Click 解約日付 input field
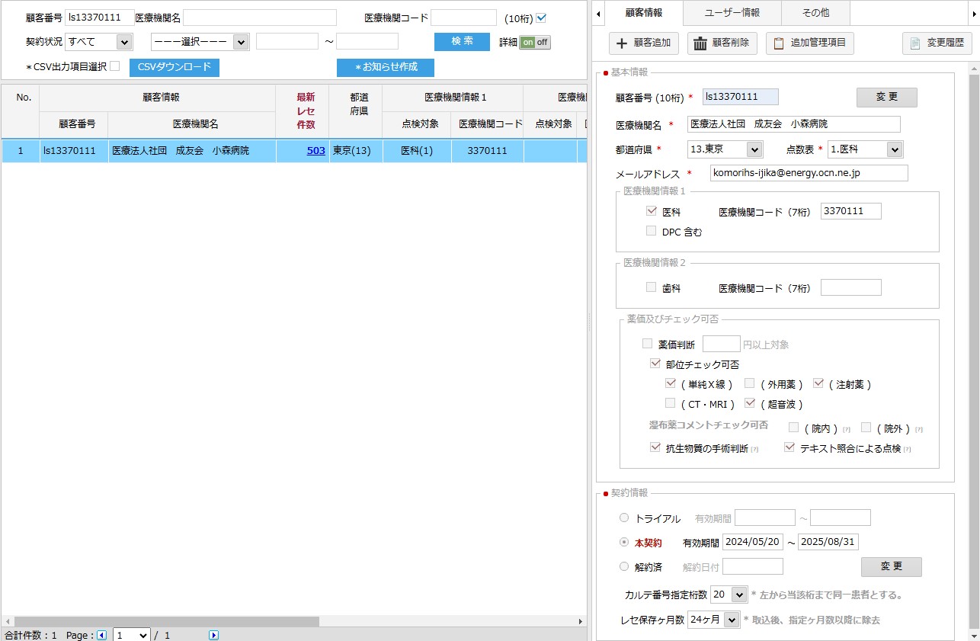980x641 pixels. [x=753, y=566]
